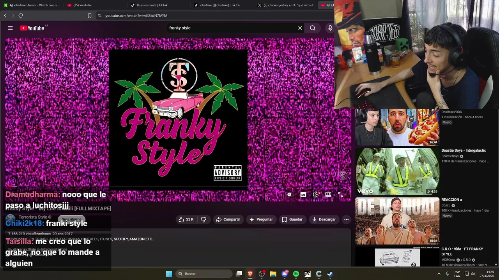
Task: Open Windows Start menu
Action: click(169, 274)
